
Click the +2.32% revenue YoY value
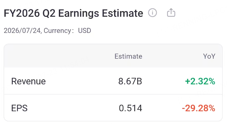[x=200, y=81]
